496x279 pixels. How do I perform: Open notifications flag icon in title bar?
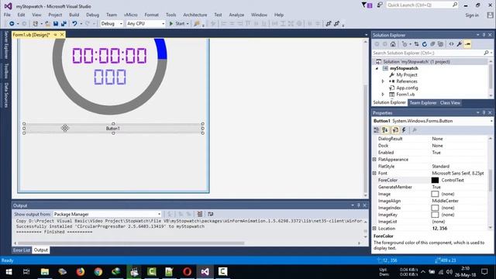(x=367, y=5)
